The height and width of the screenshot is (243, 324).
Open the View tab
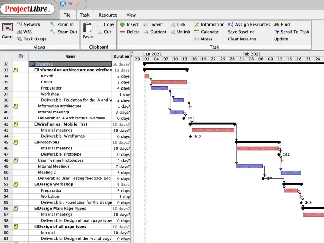[131, 15]
